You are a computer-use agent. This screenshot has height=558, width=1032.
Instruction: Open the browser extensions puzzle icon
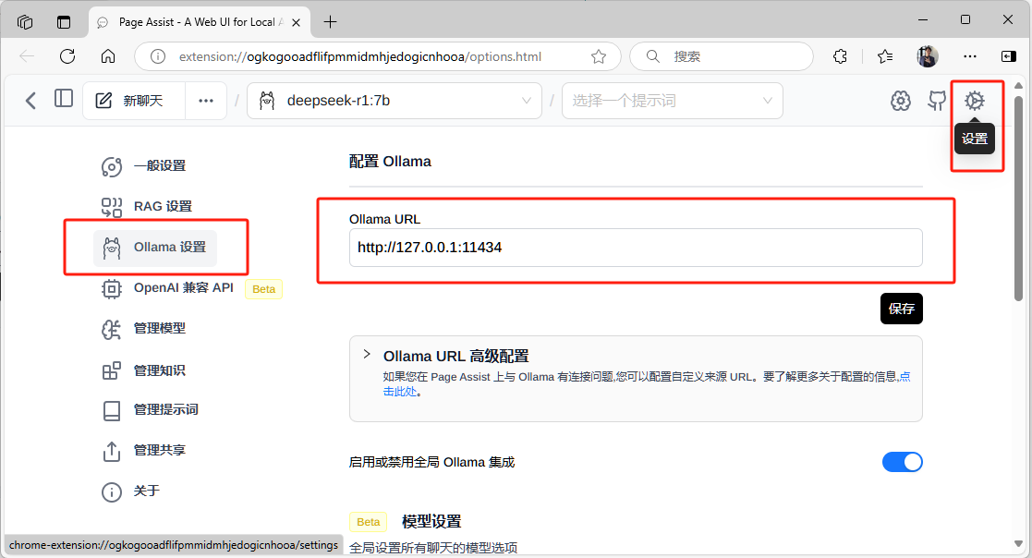coord(841,56)
